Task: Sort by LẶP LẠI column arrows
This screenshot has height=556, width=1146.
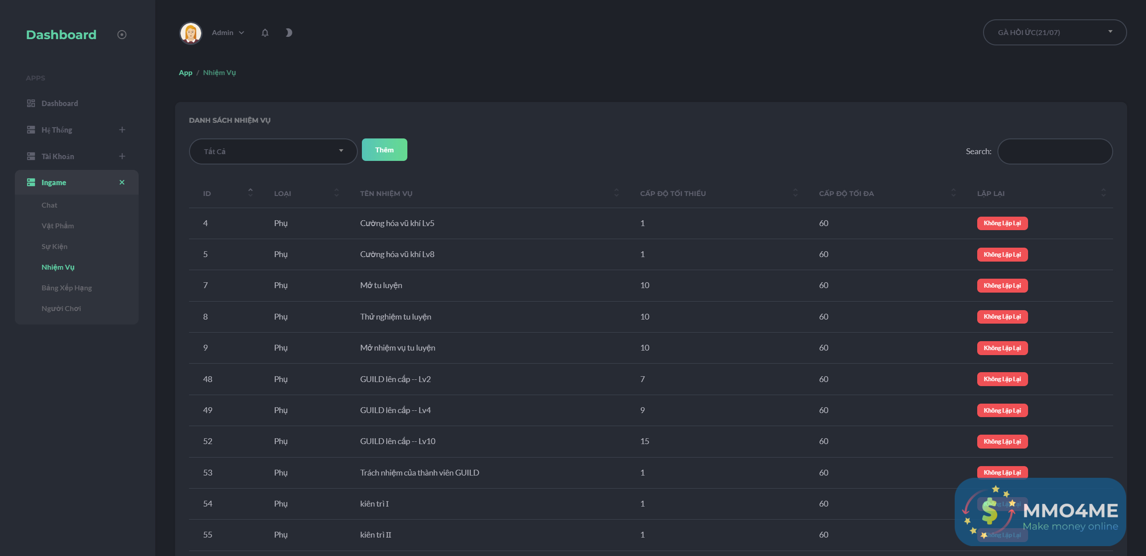Action: click(1104, 193)
